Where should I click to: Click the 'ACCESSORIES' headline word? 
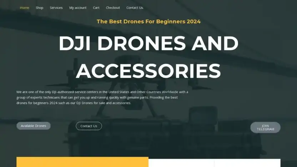click(148, 71)
